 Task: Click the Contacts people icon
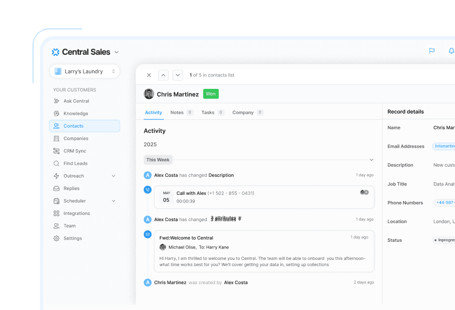tap(56, 126)
